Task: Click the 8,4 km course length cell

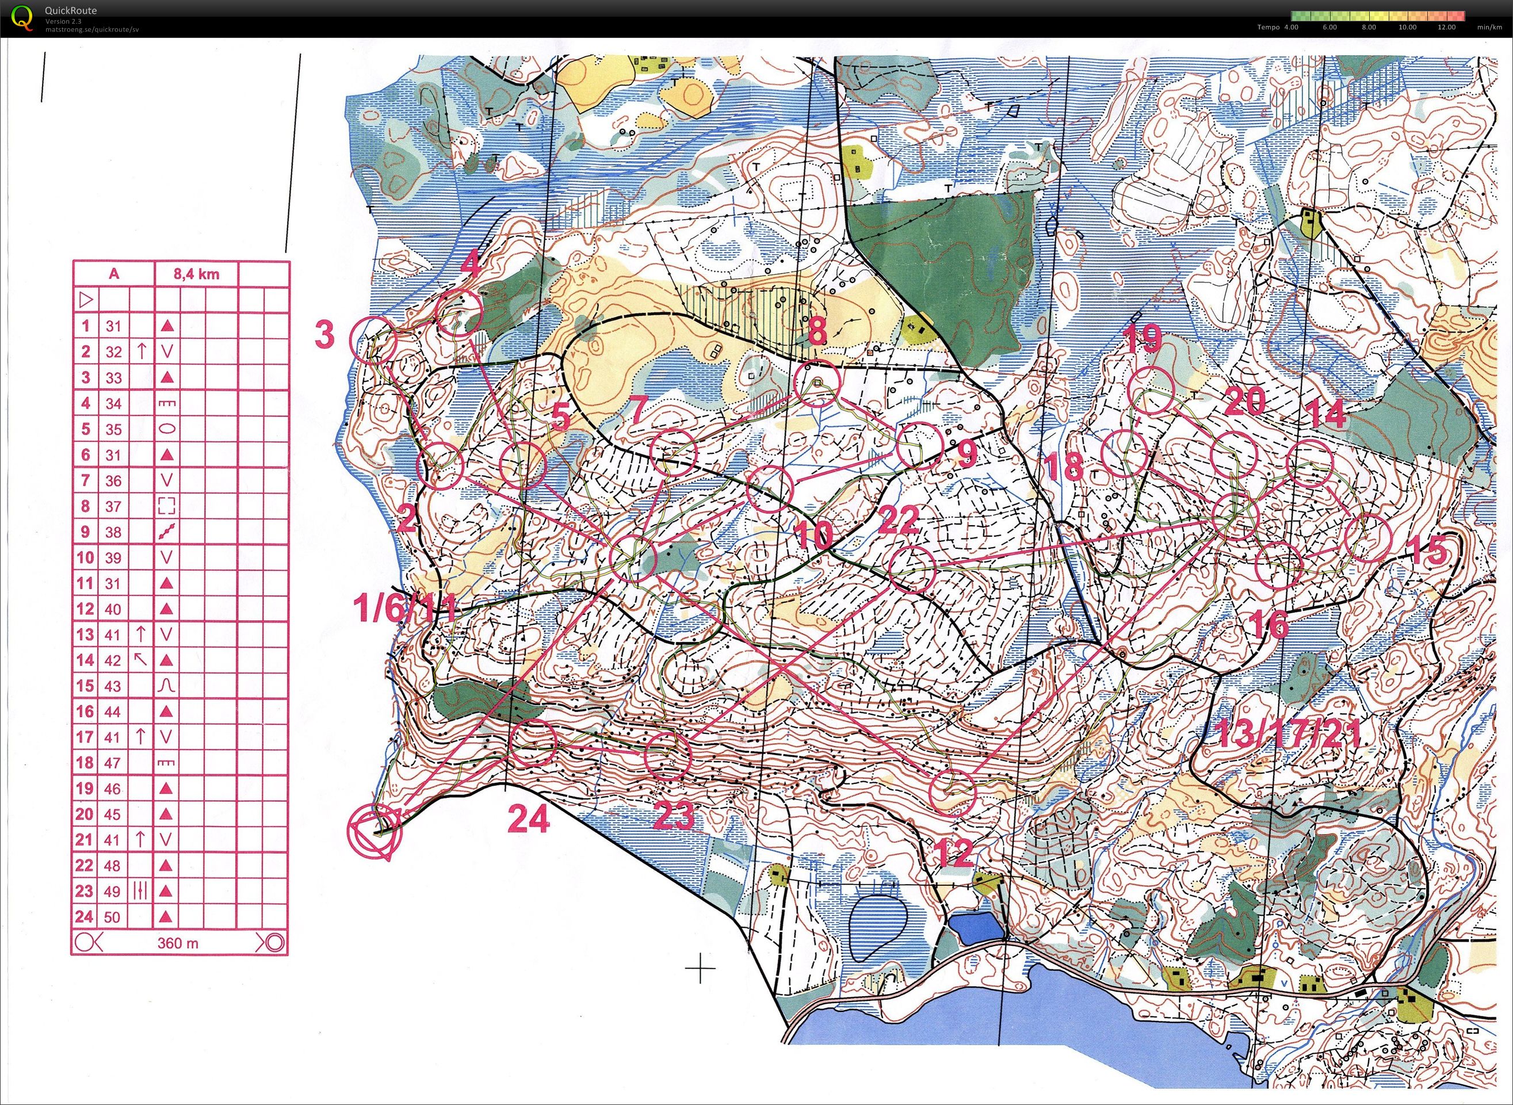Action: pos(197,274)
